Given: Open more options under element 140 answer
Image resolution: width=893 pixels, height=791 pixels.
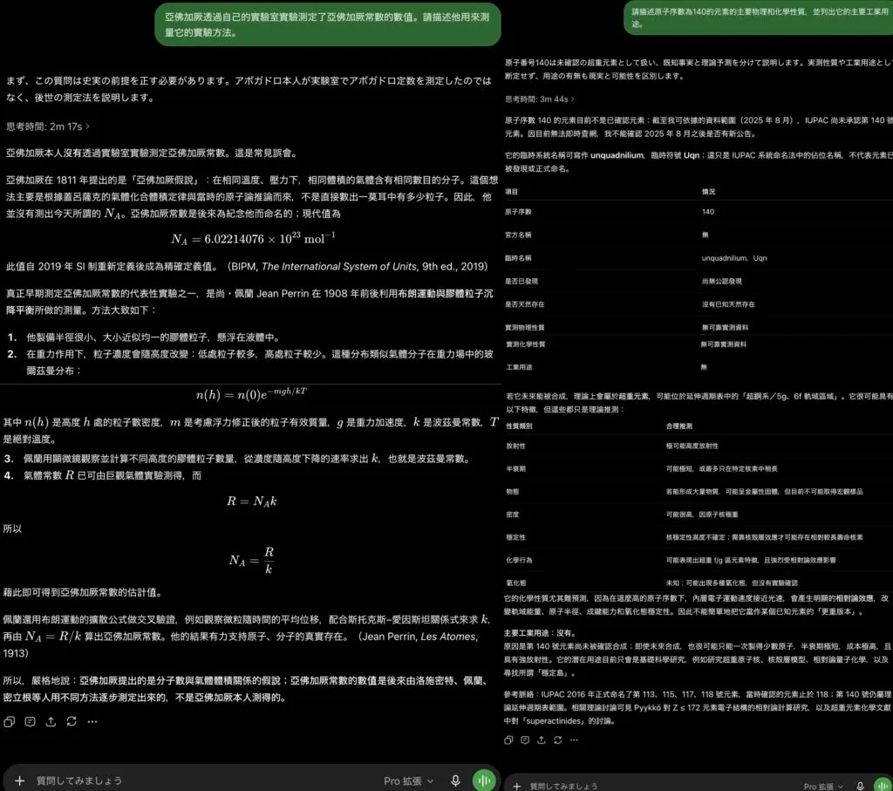Looking at the screenshot, I should click(x=574, y=740).
